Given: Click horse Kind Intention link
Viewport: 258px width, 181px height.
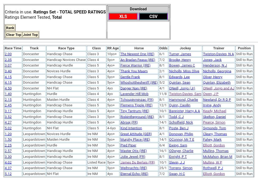Looking at the screenshot, I should pyautogui.click(x=131, y=128).
